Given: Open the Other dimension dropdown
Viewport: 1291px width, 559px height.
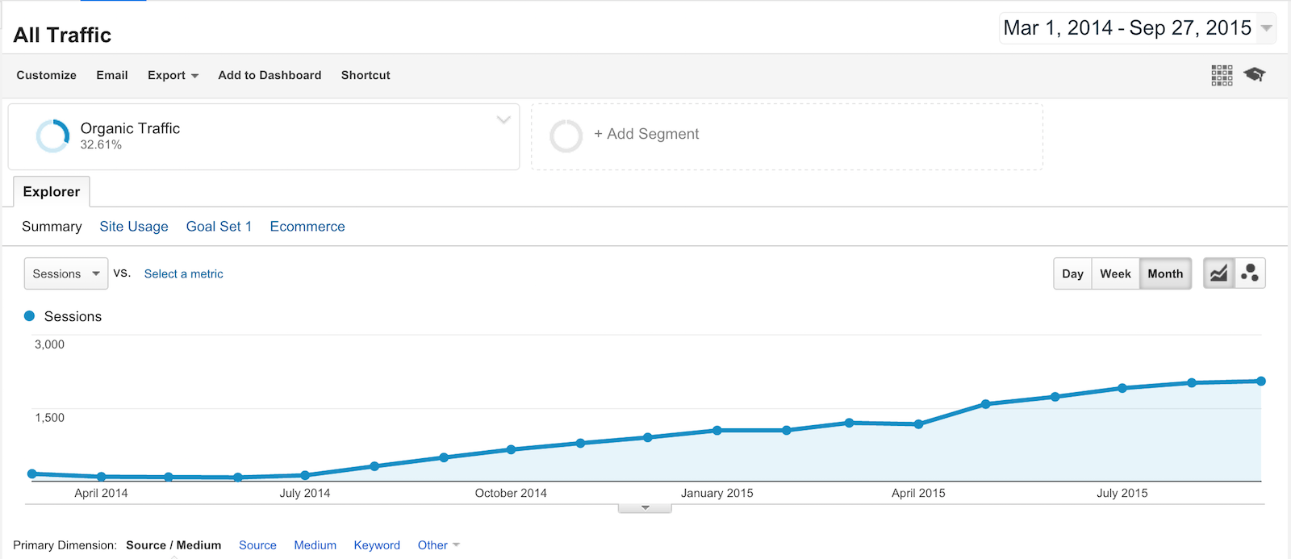Looking at the screenshot, I should pyautogui.click(x=438, y=545).
